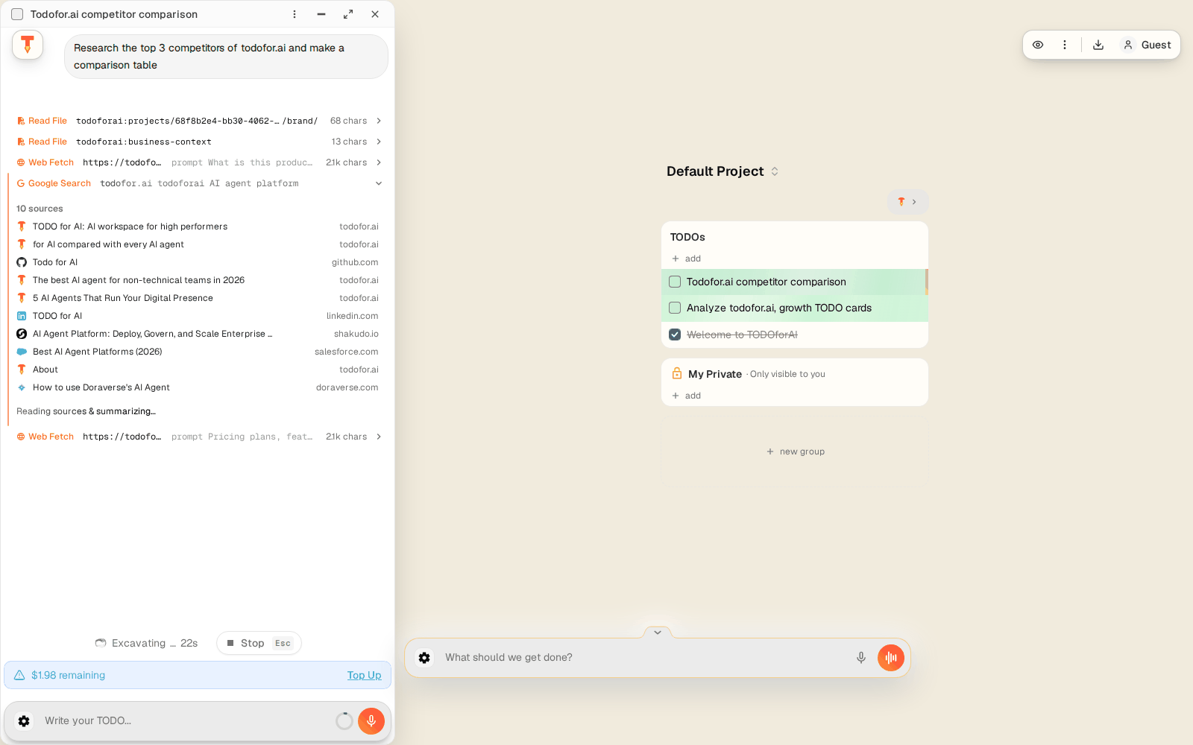Click the chat input settings gear

tap(24, 721)
